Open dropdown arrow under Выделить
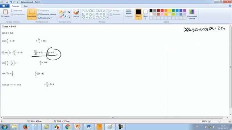 pyautogui.click(x=32, y=18)
